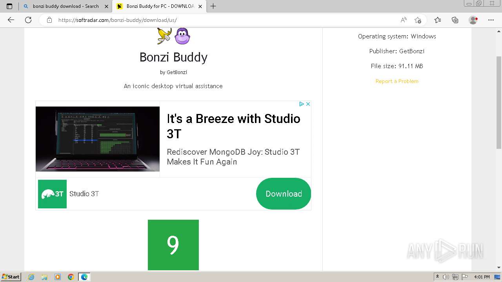Show hidden tray icons arrow
Screen dimensions: 502x282
tap(437, 277)
